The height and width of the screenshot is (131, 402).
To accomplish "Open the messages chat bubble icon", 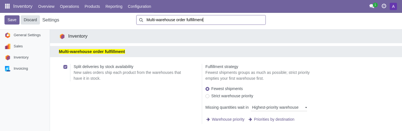I will [x=372, y=6].
